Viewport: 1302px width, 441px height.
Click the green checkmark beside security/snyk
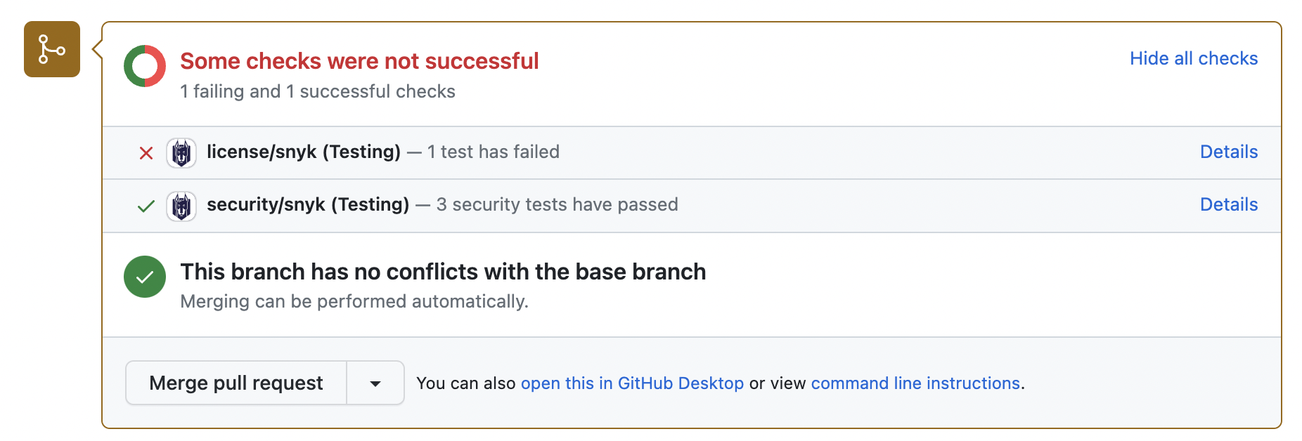[145, 206]
